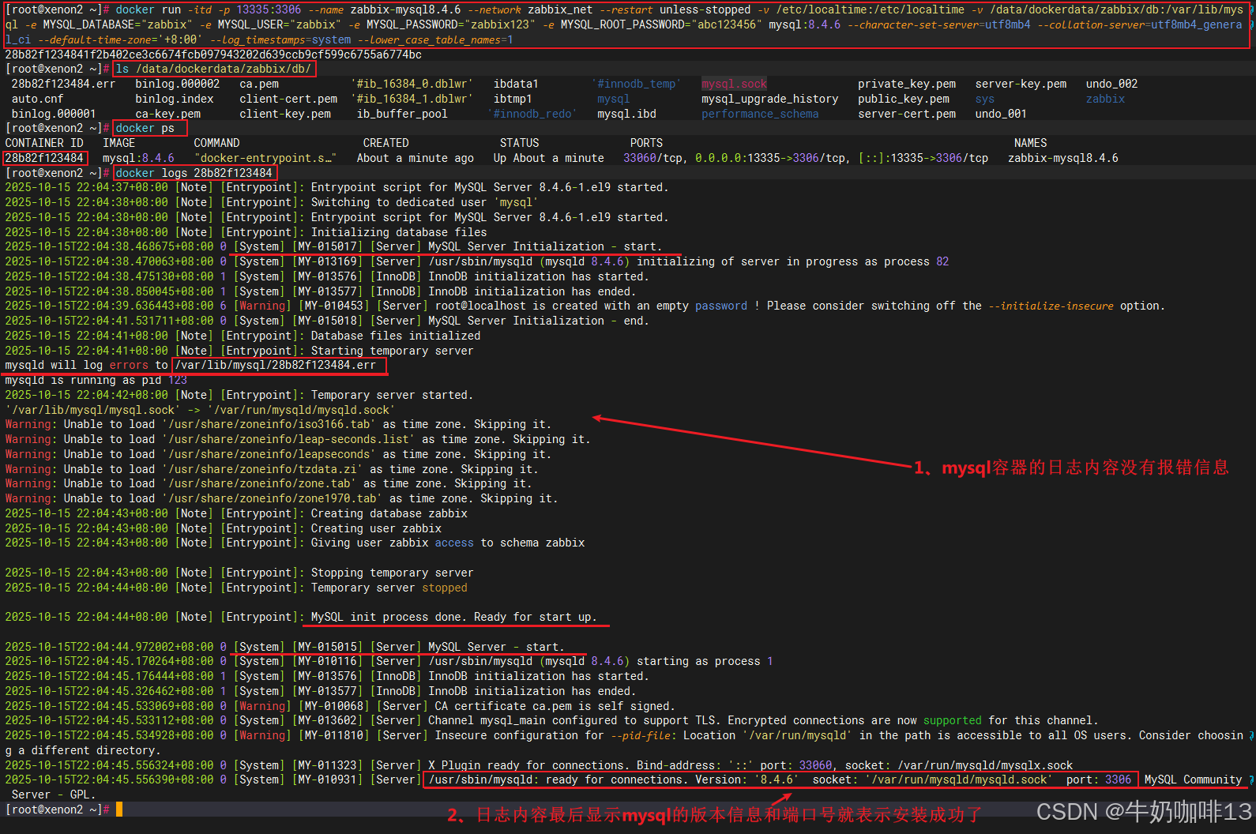
Task: Click file name 'undo_001'
Action: pos(1001,114)
